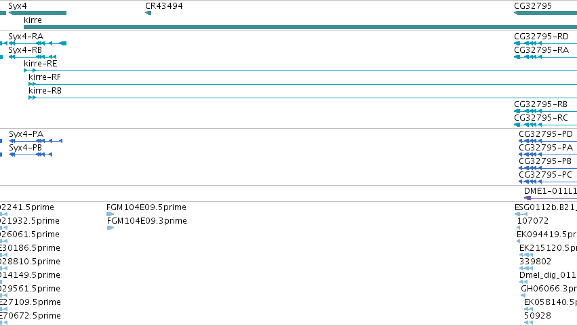The width and height of the screenshot is (577, 326).
Task: Select the kirre-RB transcript label
Action: [45, 91]
